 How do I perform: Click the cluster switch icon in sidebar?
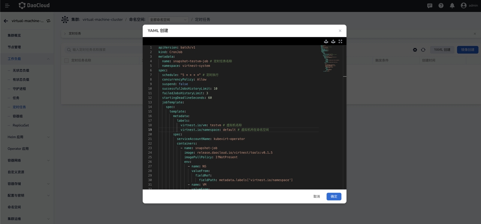pyautogui.click(x=48, y=21)
